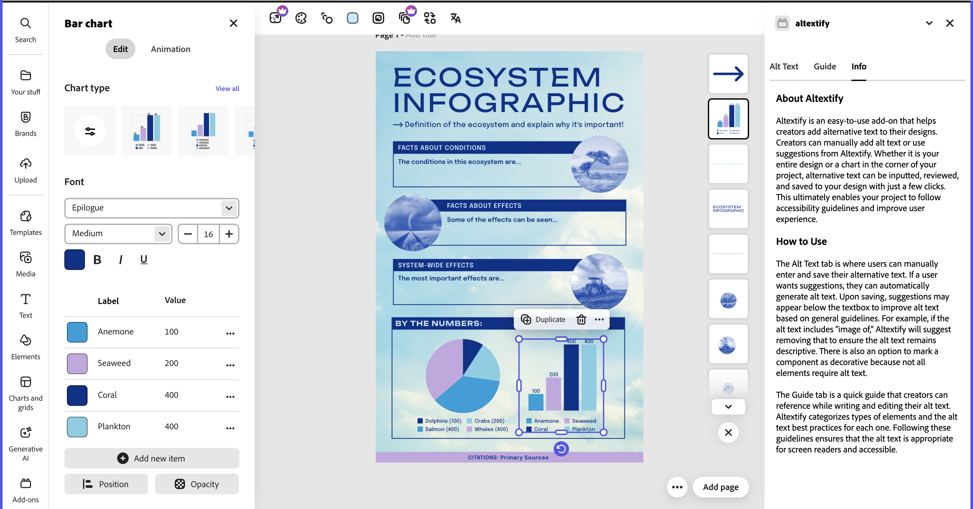973x509 pixels.
Task: Click the Coral dark blue color swatch
Action: click(x=77, y=395)
